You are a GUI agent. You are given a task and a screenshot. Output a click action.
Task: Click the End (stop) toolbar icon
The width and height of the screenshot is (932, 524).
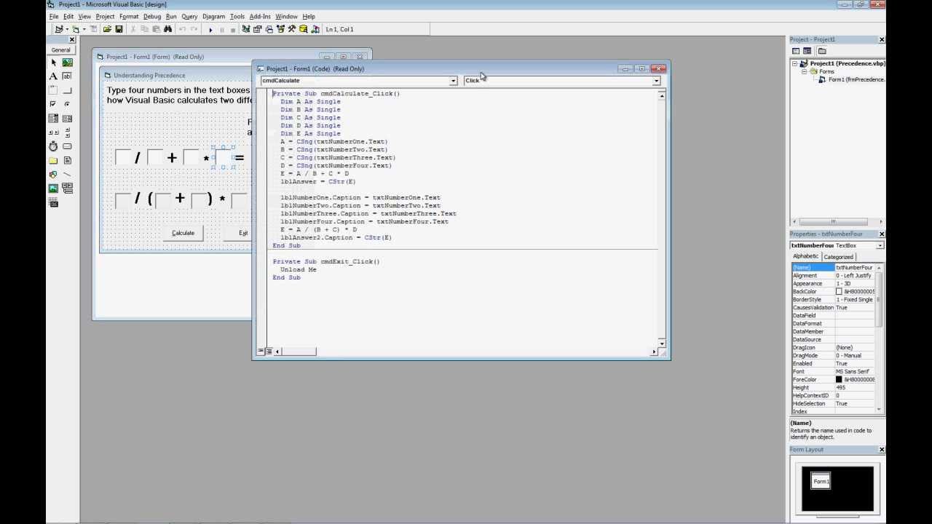[x=233, y=30]
